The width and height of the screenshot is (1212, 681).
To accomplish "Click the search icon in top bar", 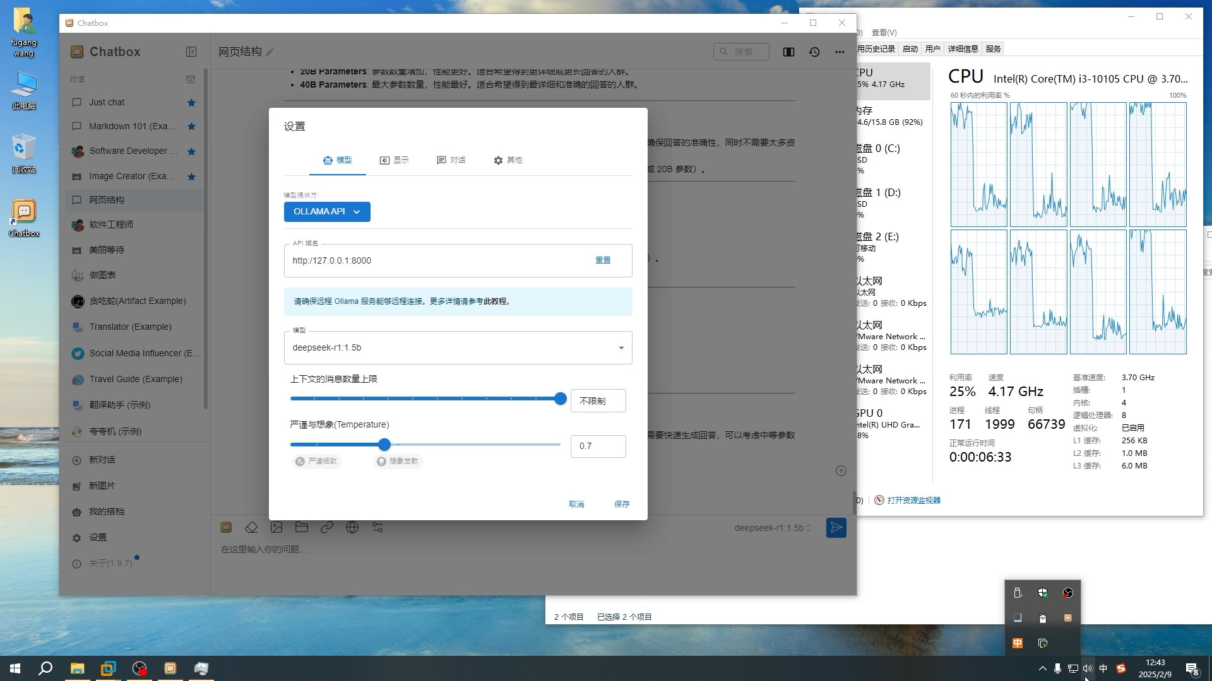I will tap(724, 52).
